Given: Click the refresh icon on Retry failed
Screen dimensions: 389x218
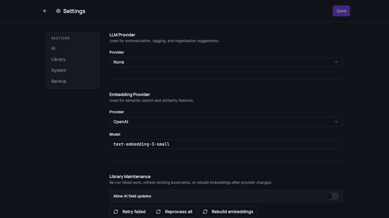Looking at the screenshot, I should coord(116,212).
